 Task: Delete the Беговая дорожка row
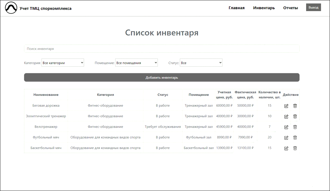tap(295, 106)
